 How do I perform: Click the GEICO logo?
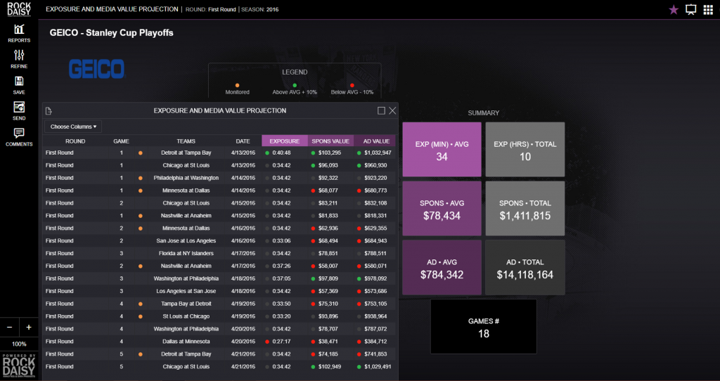(96, 69)
